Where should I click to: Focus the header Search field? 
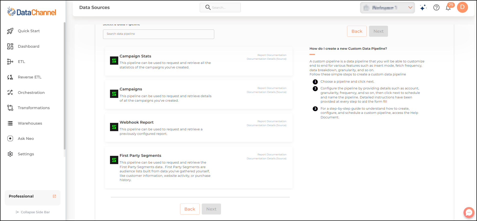[x=220, y=7]
